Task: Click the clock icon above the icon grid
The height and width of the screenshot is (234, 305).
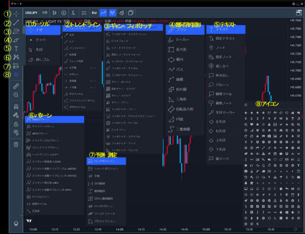Action: tap(246, 105)
